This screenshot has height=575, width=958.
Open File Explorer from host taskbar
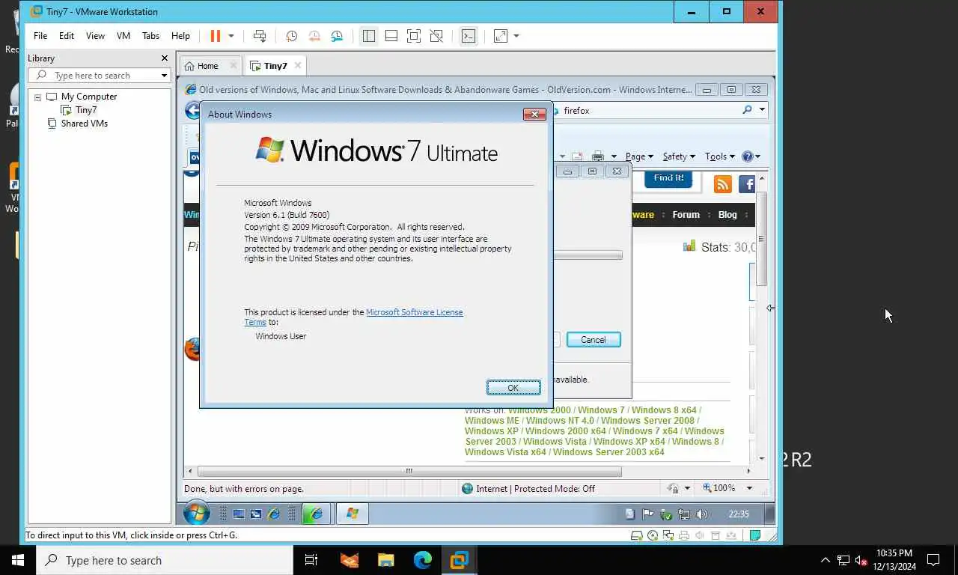tap(386, 560)
